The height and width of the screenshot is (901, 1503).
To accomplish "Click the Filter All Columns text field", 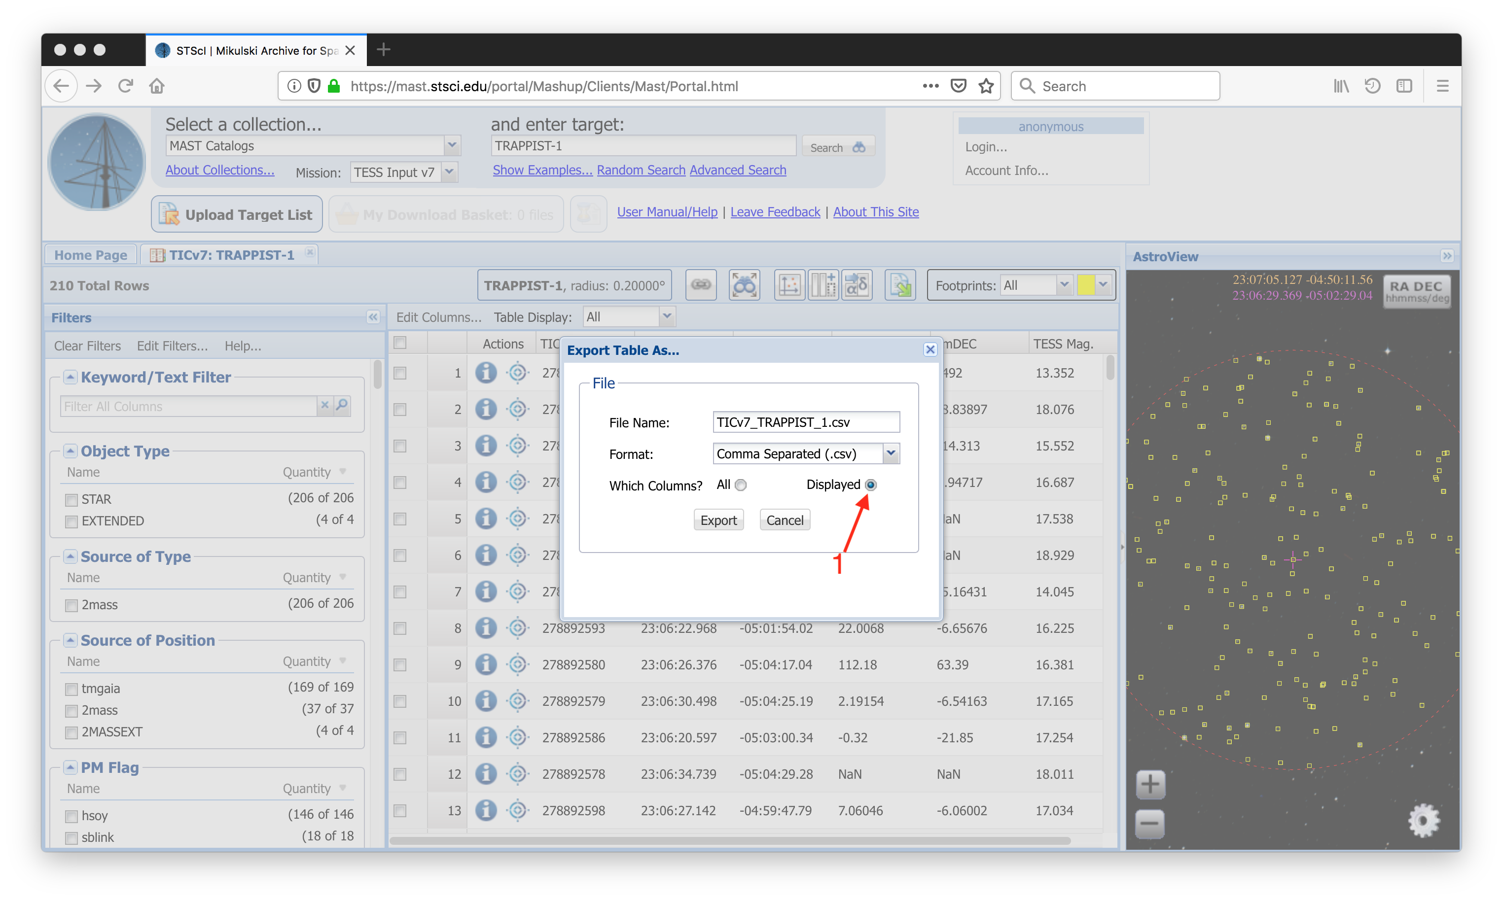I will pos(189,406).
